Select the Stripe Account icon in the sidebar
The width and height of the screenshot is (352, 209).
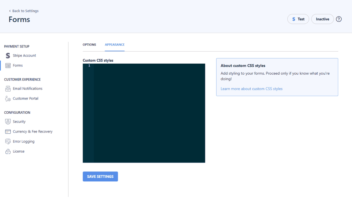(x=8, y=55)
